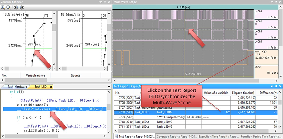The width and height of the screenshot is (283, 139).
Task: Pin the Test Report panel
Action: point(276,86)
